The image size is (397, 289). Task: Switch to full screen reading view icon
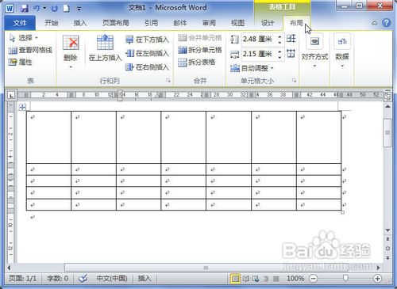pos(246,279)
